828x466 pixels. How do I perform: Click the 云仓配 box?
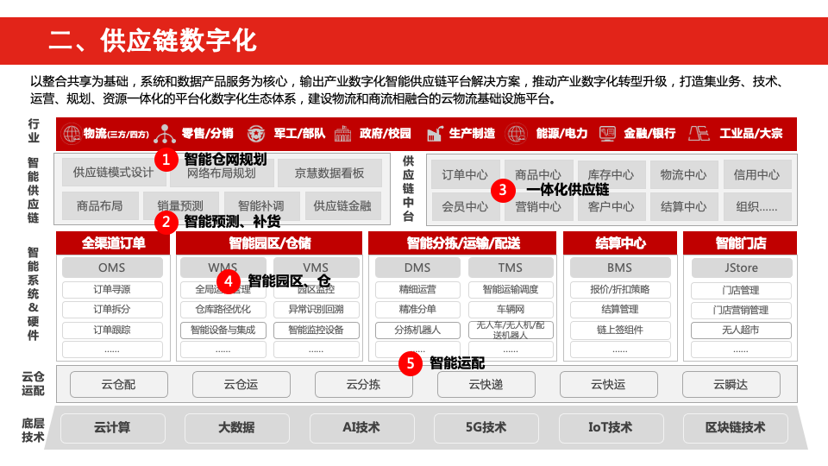pos(119,385)
